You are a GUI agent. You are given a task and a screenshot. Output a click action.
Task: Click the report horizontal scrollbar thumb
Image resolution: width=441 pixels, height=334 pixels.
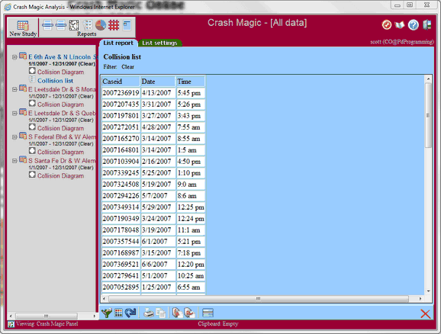(x=258, y=299)
